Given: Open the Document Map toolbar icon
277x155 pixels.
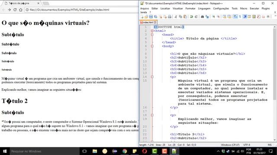Looking at the screenshot, I should click(254, 17).
